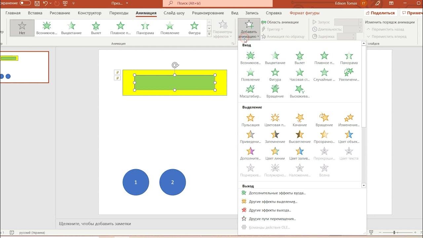The width and height of the screenshot is (423, 238).
Task: Open the Запуск combo box
Action: 348,22
